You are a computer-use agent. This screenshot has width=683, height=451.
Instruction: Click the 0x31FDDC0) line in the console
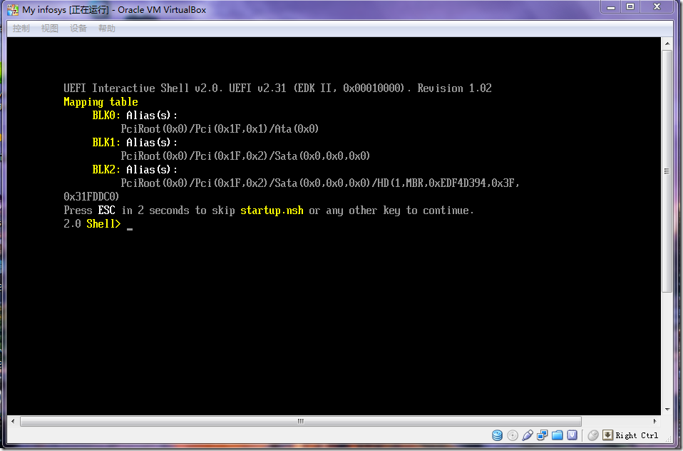click(x=91, y=197)
